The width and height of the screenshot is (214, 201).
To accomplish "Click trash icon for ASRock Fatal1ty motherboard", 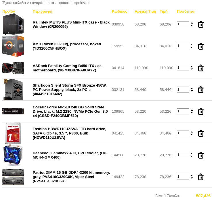I will tap(201, 68).
